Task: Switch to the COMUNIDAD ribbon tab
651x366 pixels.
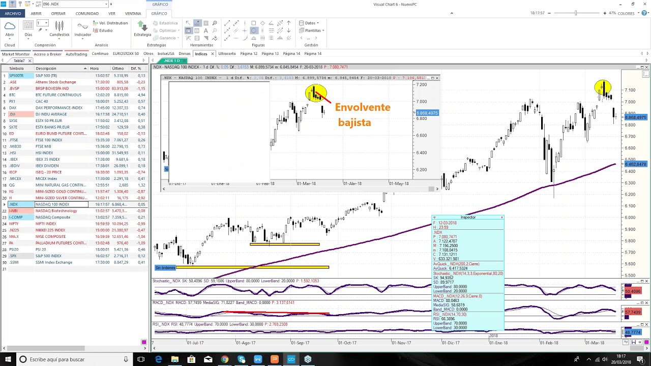Action: point(87,13)
